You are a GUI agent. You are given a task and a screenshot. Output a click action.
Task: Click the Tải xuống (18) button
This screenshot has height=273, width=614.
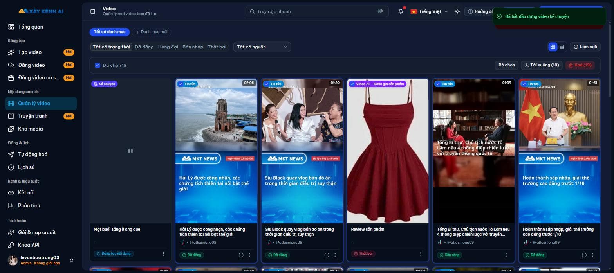(542, 65)
